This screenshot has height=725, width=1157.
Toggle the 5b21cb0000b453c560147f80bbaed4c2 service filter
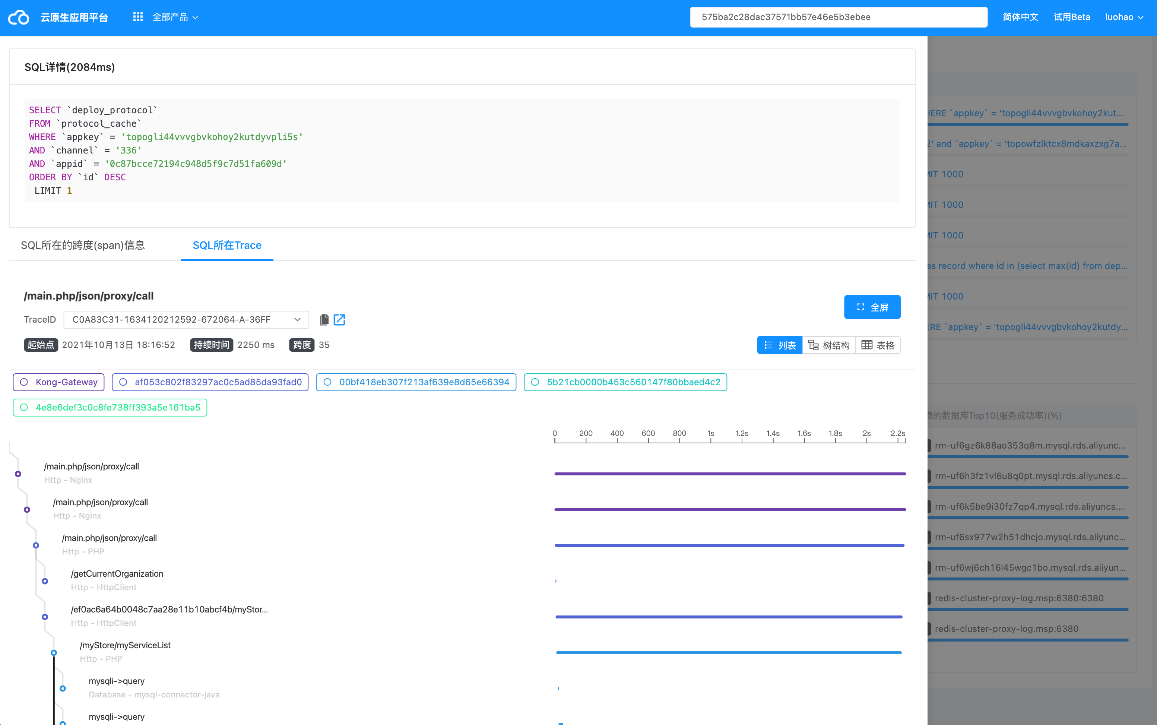tap(625, 382)
